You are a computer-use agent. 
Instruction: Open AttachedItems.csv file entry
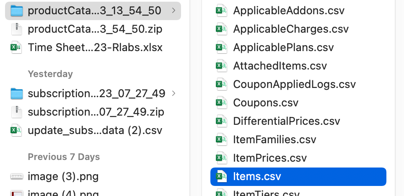point(280,66)
